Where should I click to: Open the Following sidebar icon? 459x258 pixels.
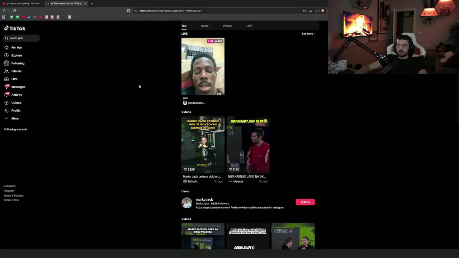(6, 63)
